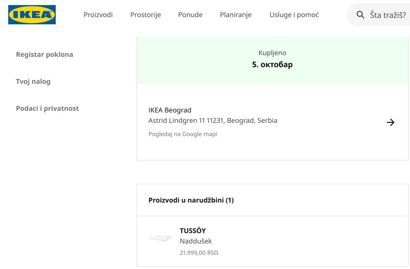Viewport: 410px width, 269px height.
Task: Click the IKEA Beograd store name
Action: (x=170, y=110)
